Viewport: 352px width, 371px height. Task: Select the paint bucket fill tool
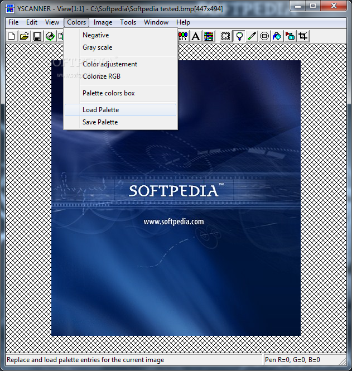point(277,36)
